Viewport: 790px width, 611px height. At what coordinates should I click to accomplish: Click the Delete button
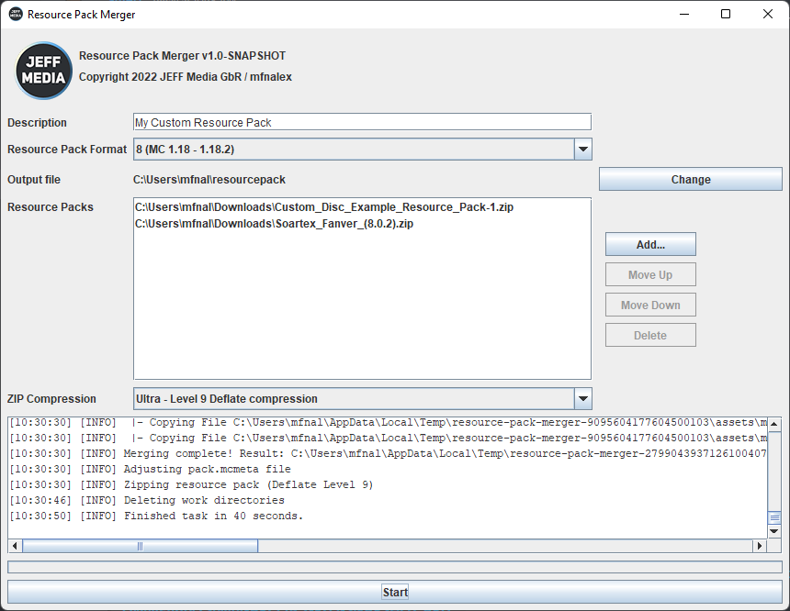pyautogui.click(x=650, y=335)
